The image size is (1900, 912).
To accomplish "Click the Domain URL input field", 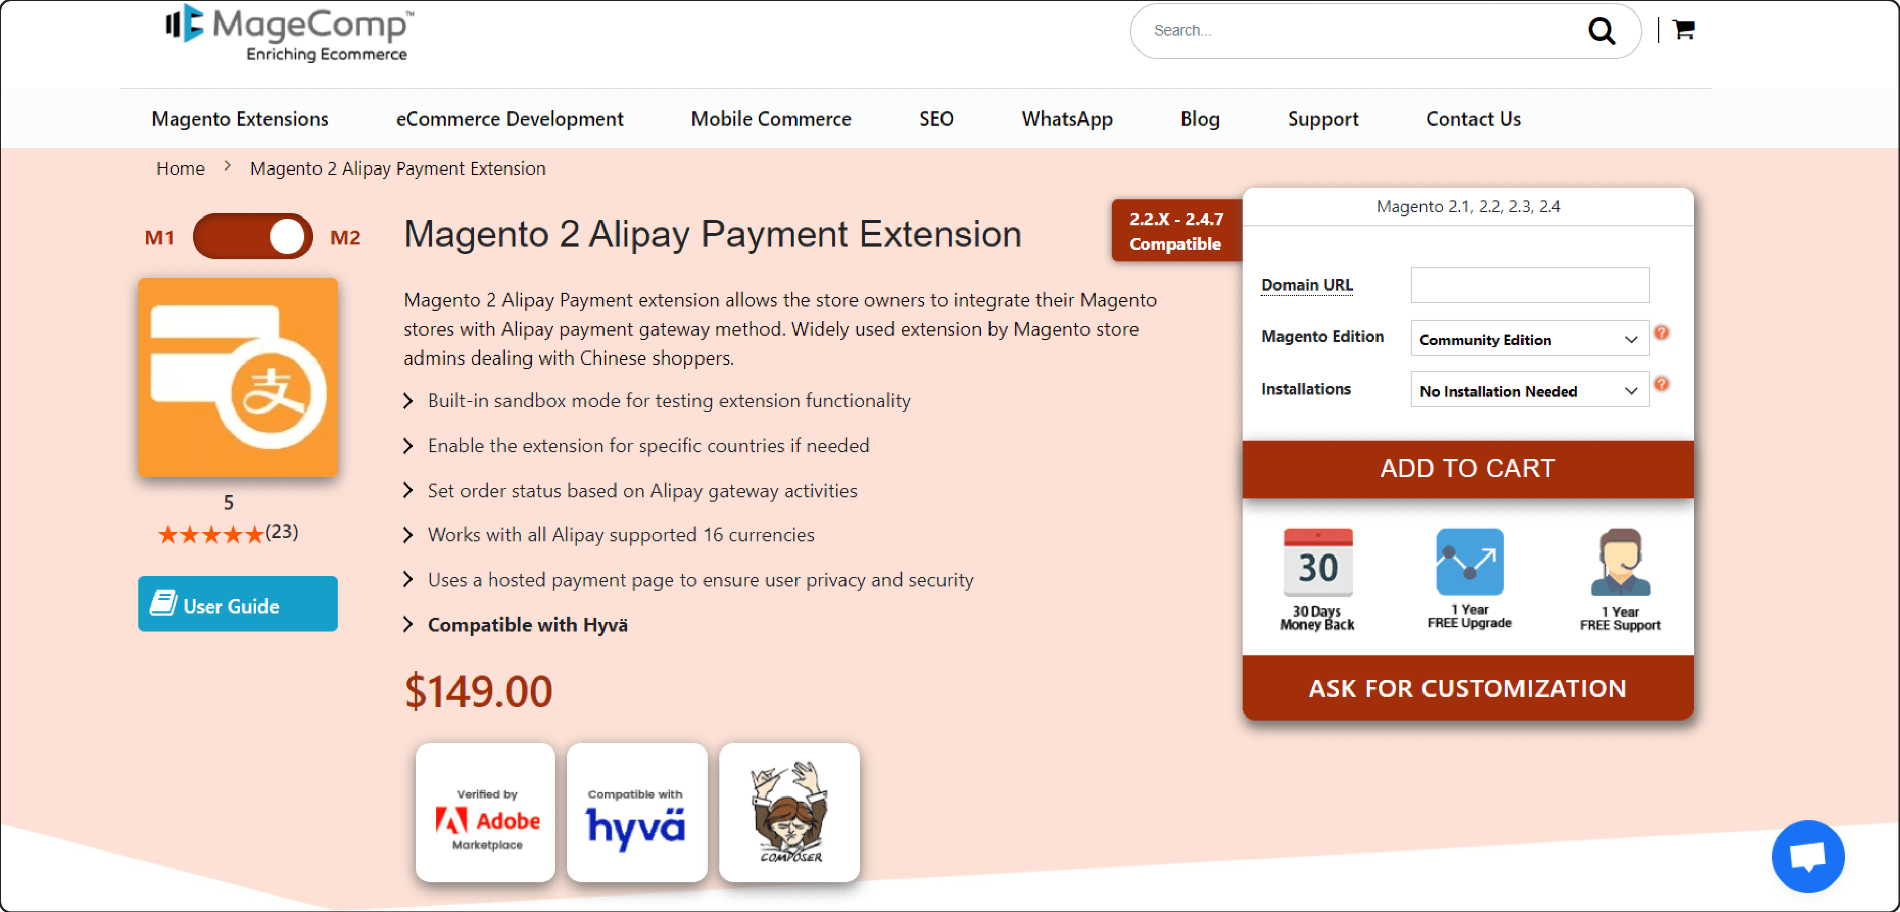I will (x=1530, y=285).
